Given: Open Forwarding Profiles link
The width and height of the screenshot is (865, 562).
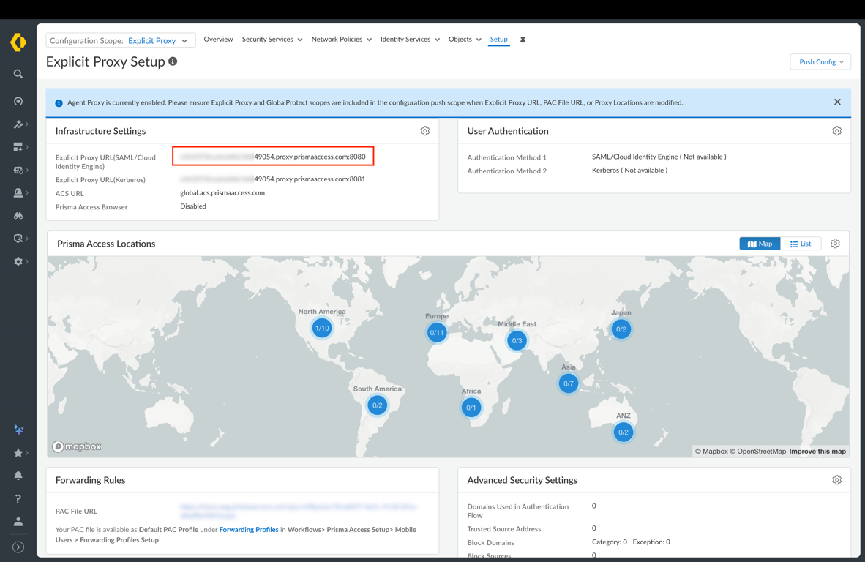Looking at the screenshot, I should click(249, 530).
